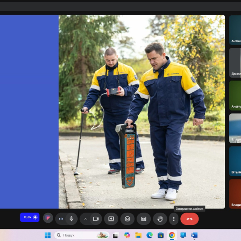The width and height of the screenshot is (241, 241).
Task: Open Task View on the taskbar
Action: [116, 235]
